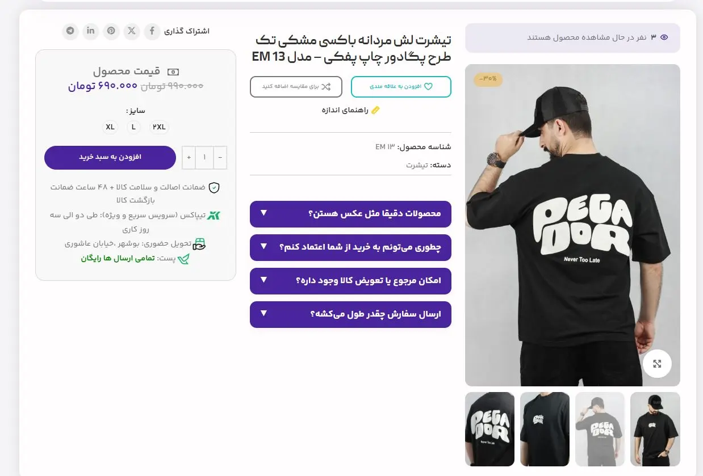The height and width of the screenshot is (476, 703).
Task: Select size XL
Action: click(x=110, y=127)
